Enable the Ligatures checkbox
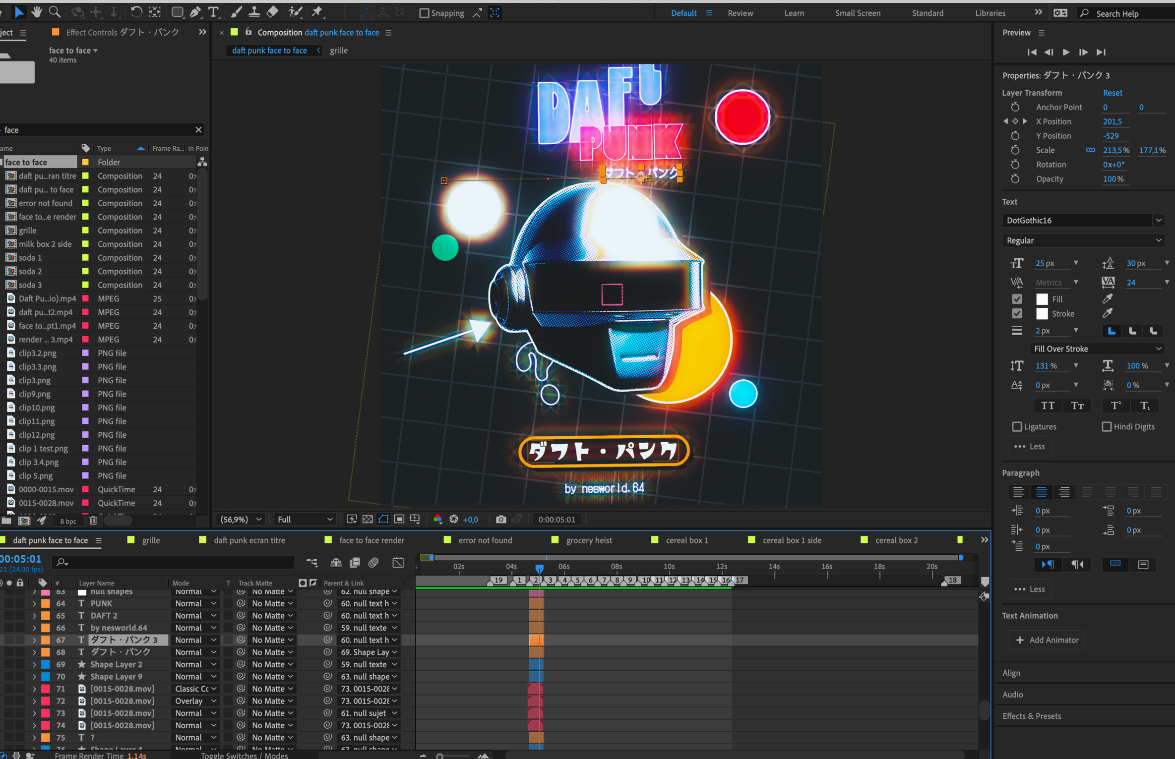 point(1017,426)
